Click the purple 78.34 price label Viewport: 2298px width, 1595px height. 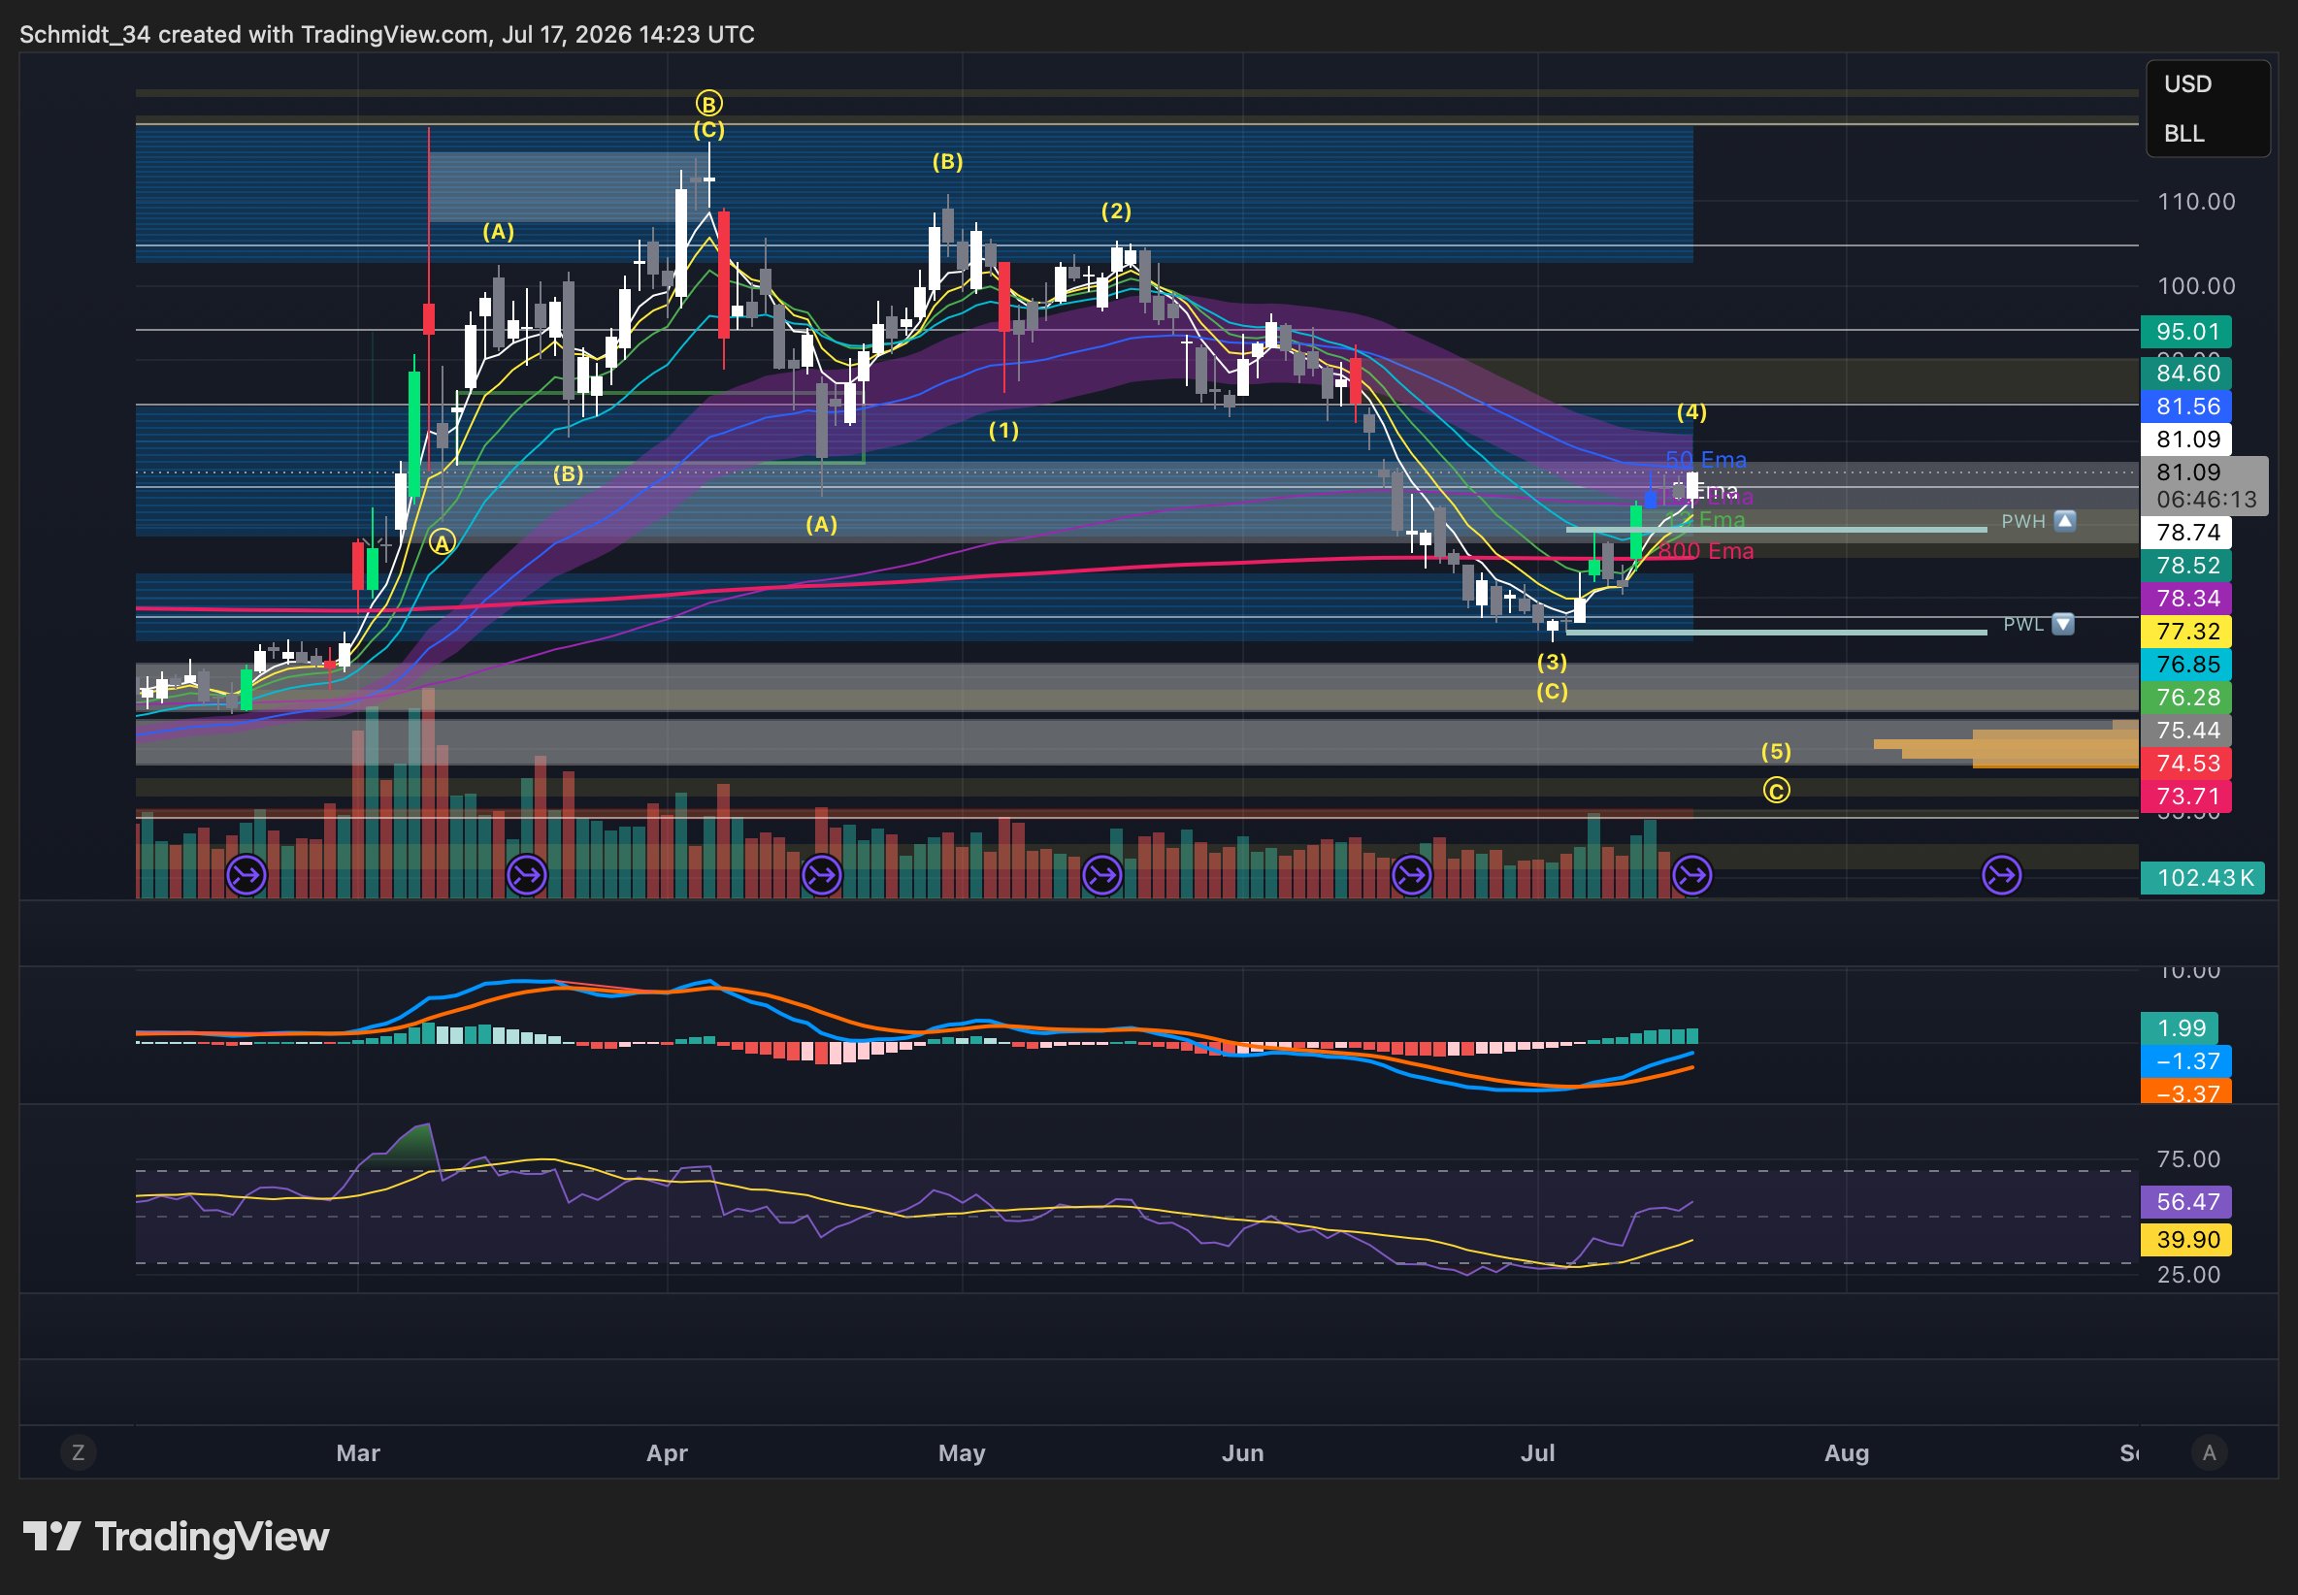[2186, 598]
